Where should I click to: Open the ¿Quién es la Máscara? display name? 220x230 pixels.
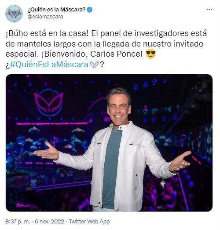click(56, 10)
